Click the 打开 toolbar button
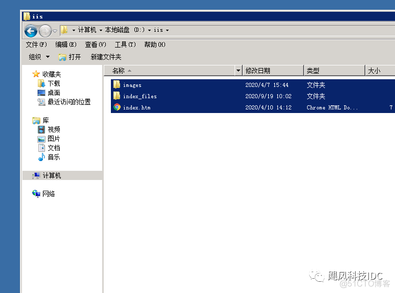The width and height of the screenshot is (395, 293). coord(70,57)
